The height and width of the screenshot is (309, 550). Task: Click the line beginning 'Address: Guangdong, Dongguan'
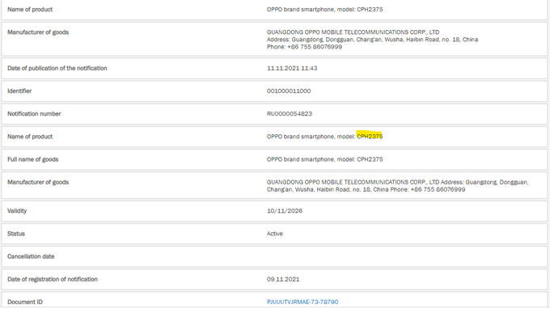(373, 40)
